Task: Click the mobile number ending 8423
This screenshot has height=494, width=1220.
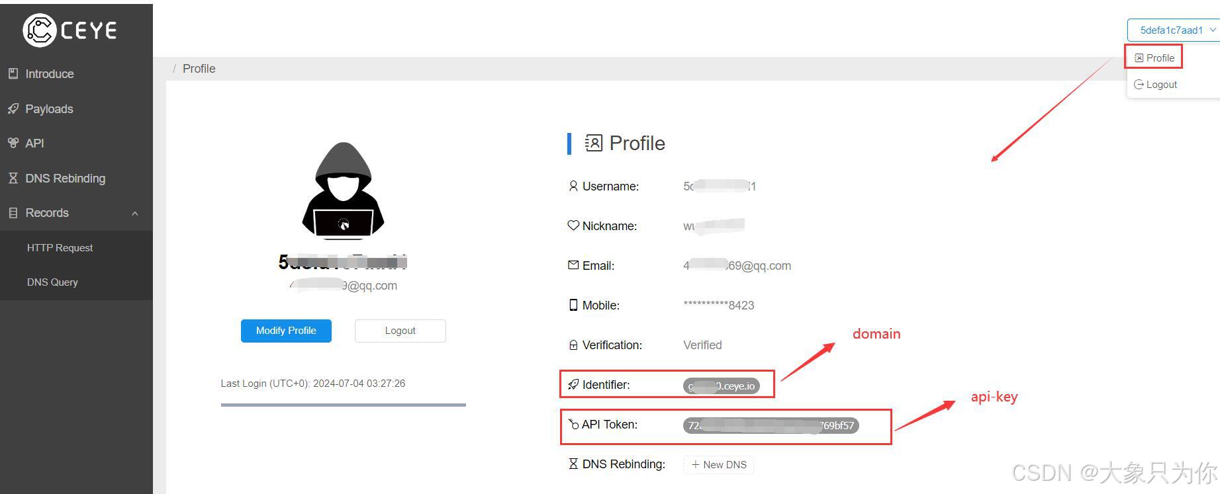Action: 719,306
